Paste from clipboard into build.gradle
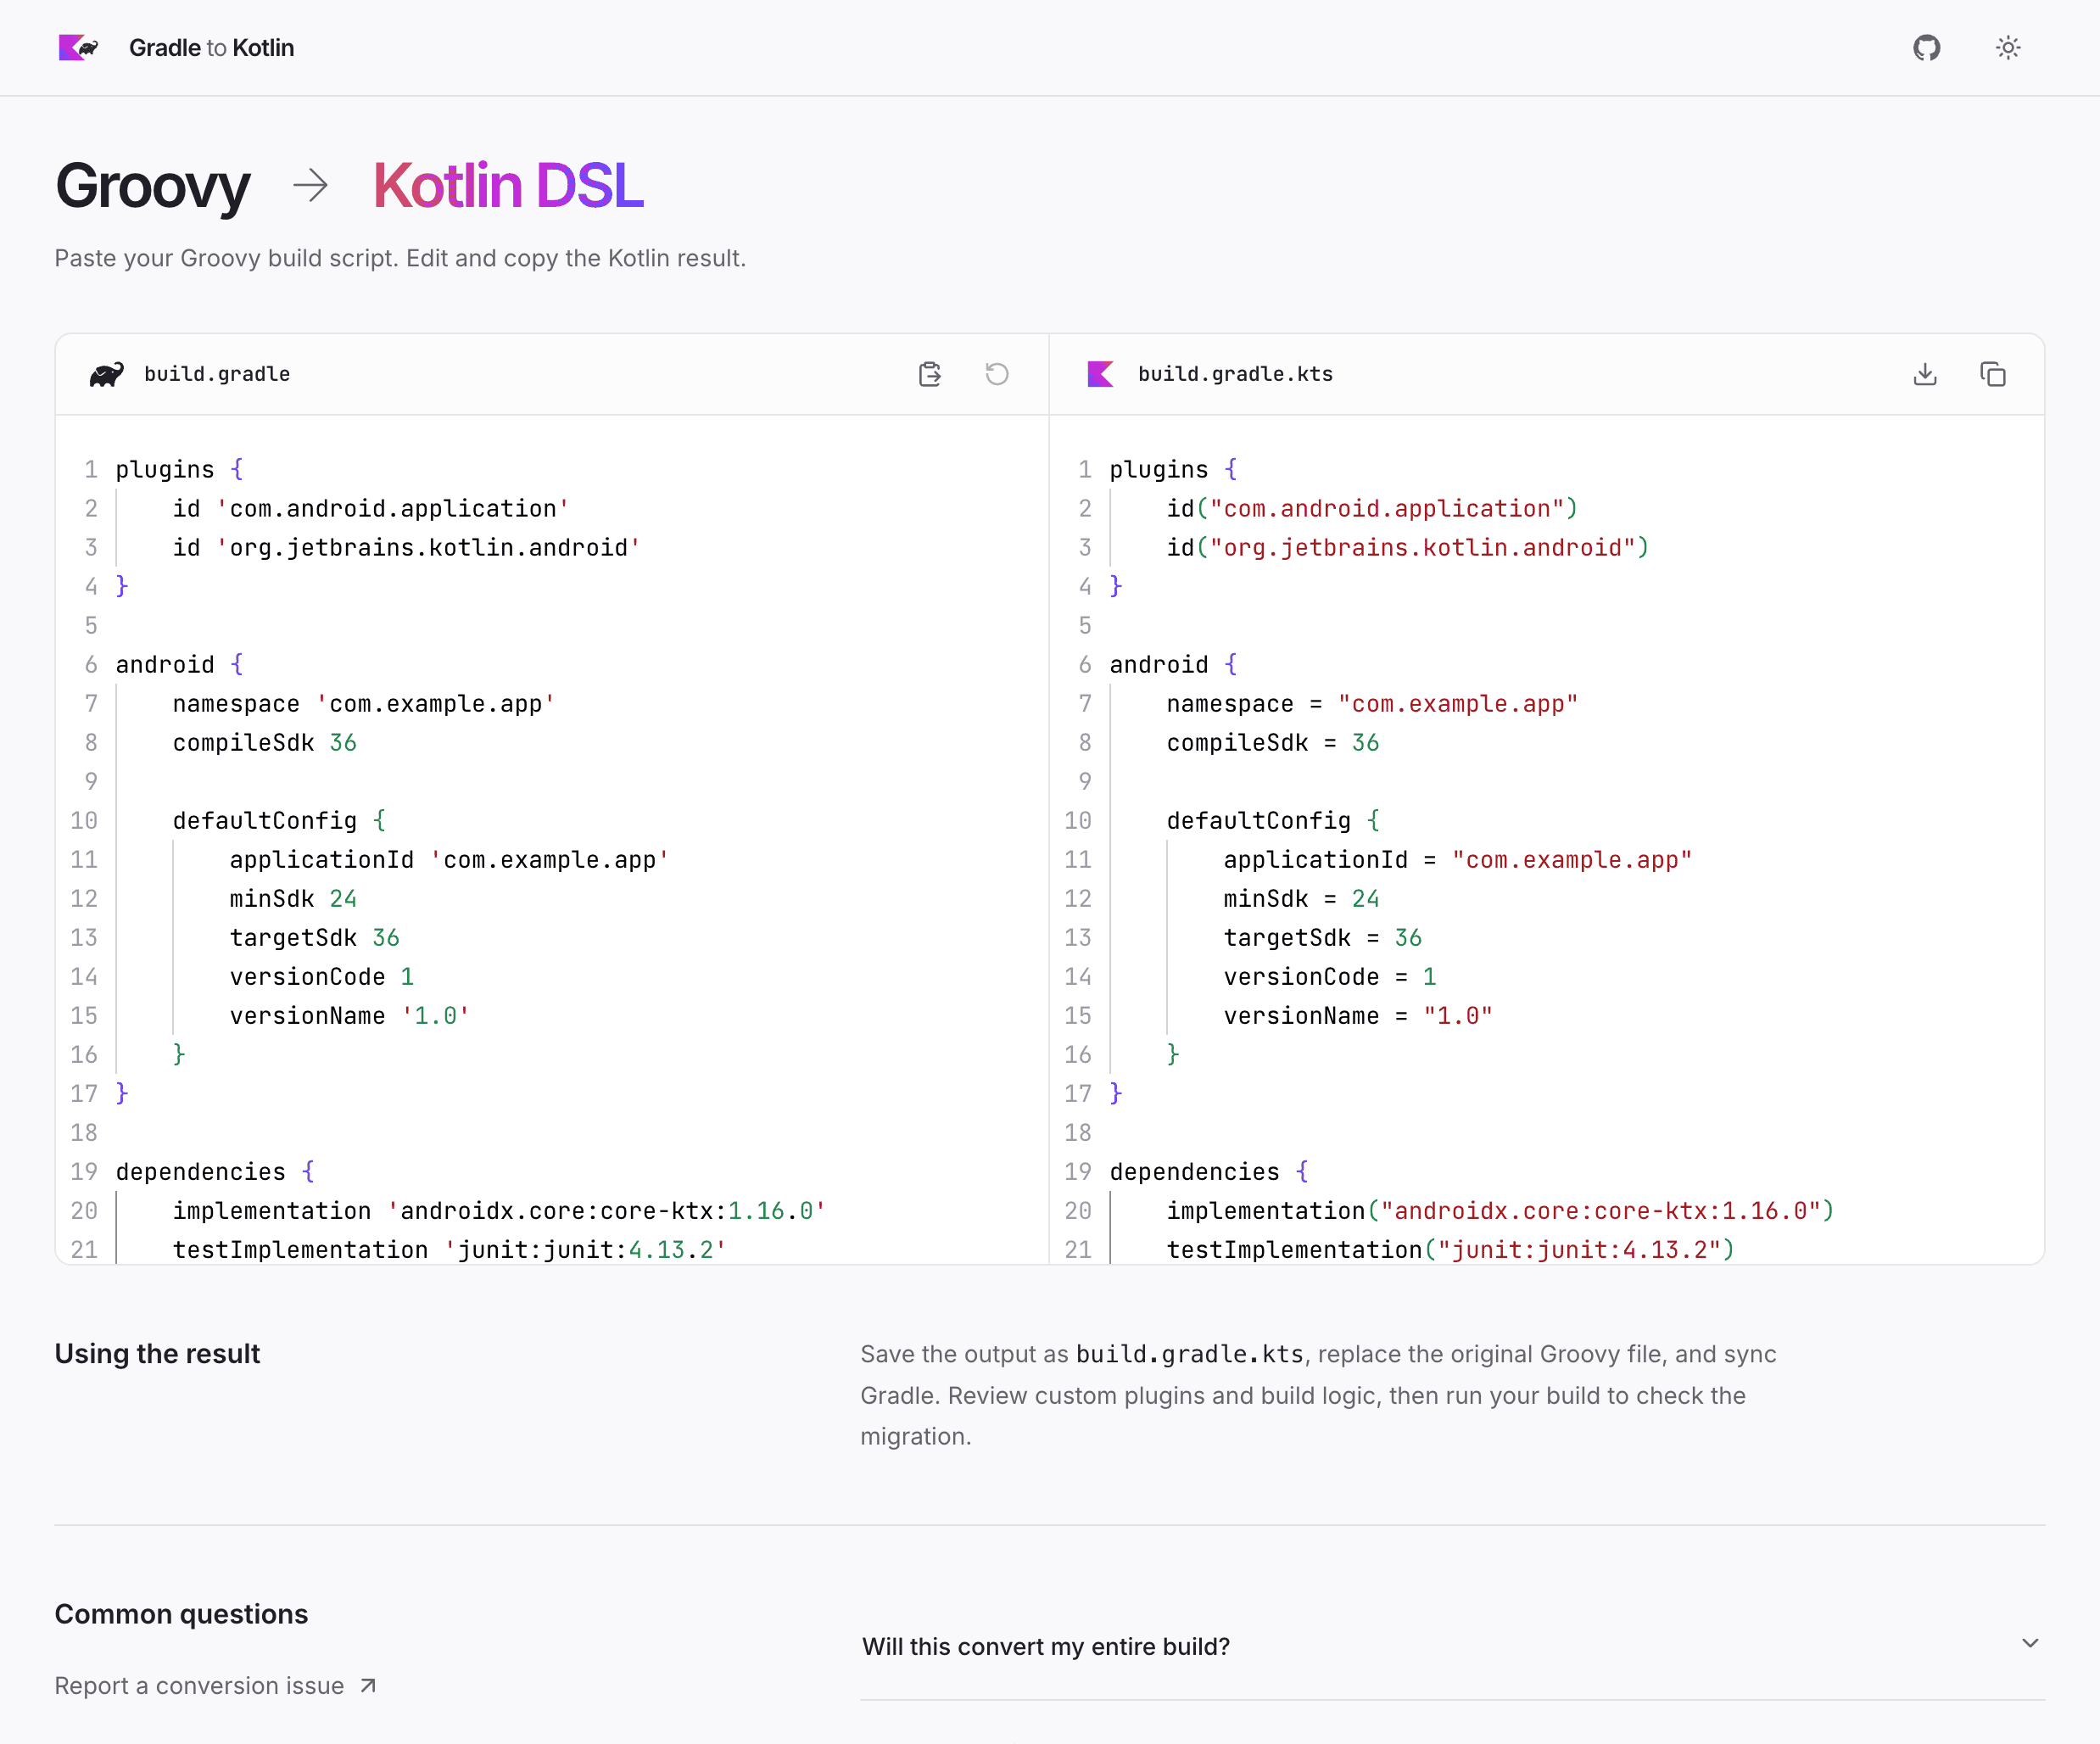2100x1744 pixels. 930,374
